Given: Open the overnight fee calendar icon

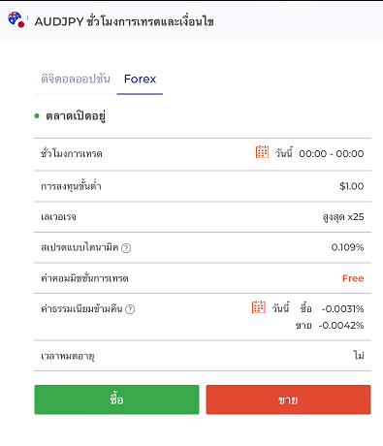Looking at the screenshot, I should 259,307.
